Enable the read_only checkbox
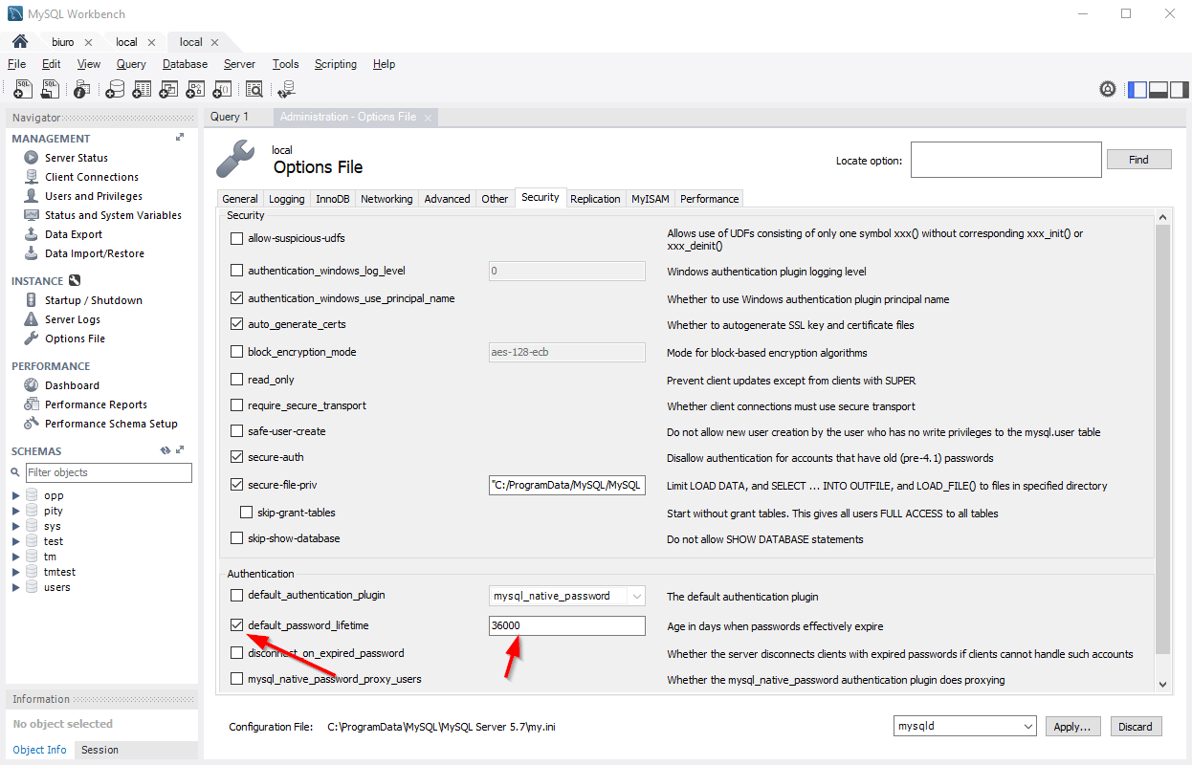The image size is (1192, 765). 237,380
